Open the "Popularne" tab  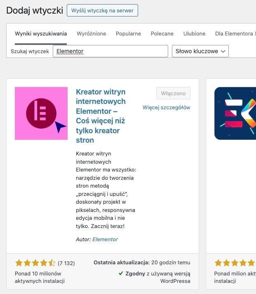128,34
